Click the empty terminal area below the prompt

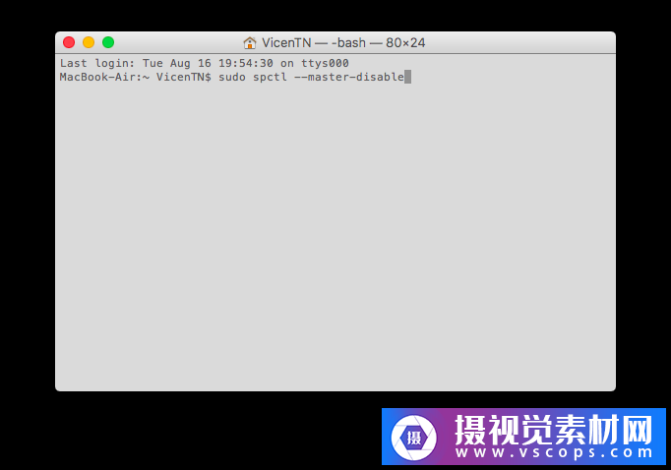335,235
